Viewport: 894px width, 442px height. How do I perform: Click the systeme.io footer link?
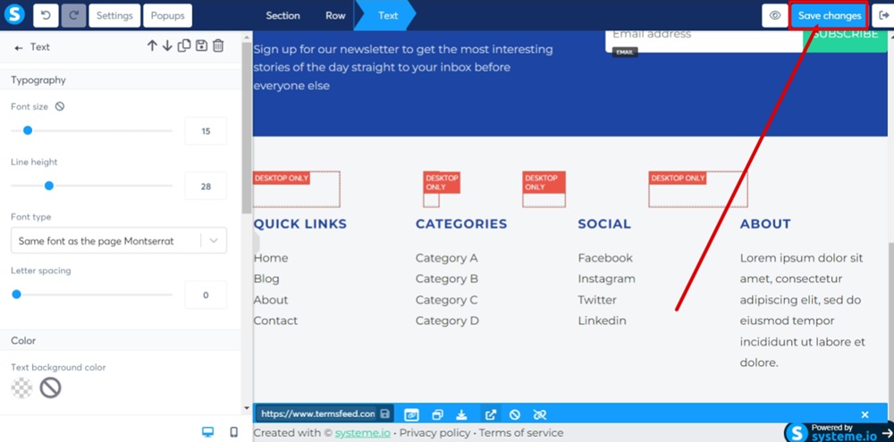click(x=363, y=433)
